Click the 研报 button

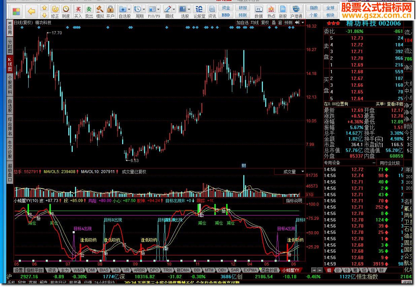pyautogui.click(x=243, y=8)
